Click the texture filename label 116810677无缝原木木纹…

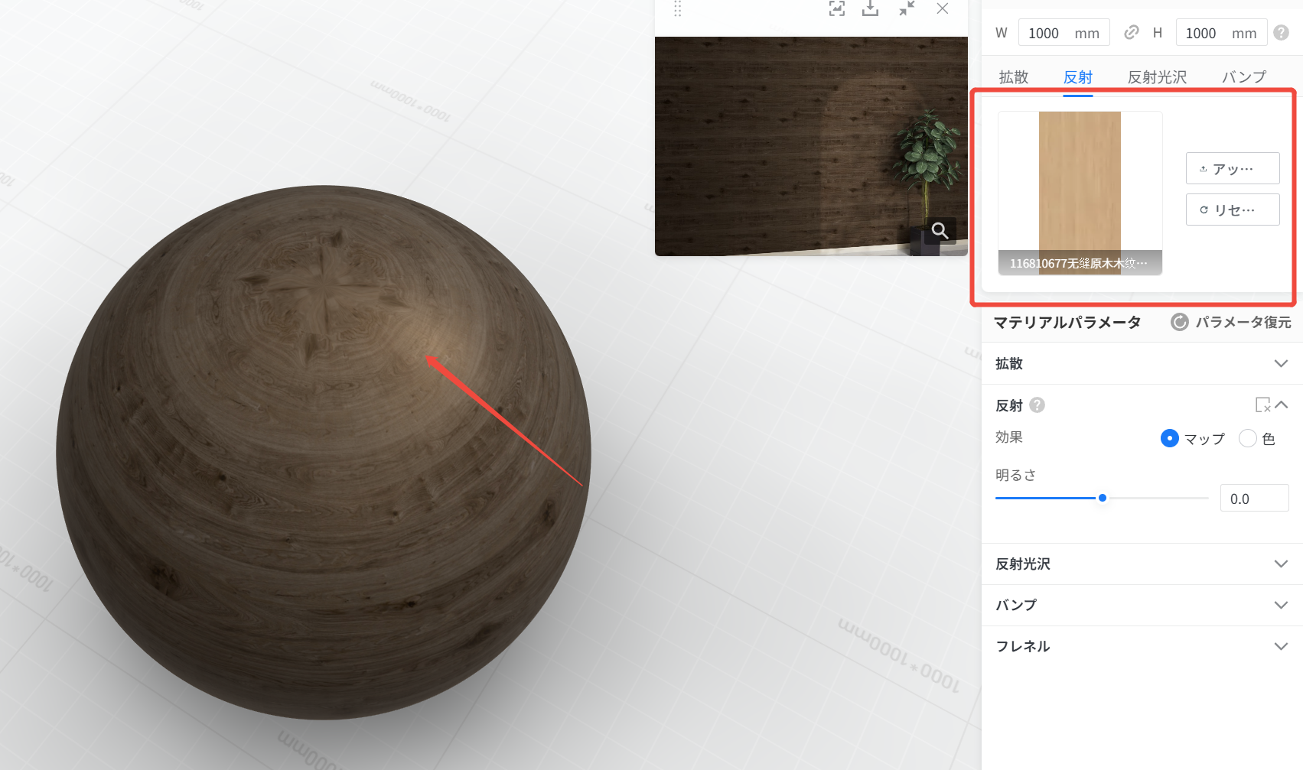point(1080,263)
